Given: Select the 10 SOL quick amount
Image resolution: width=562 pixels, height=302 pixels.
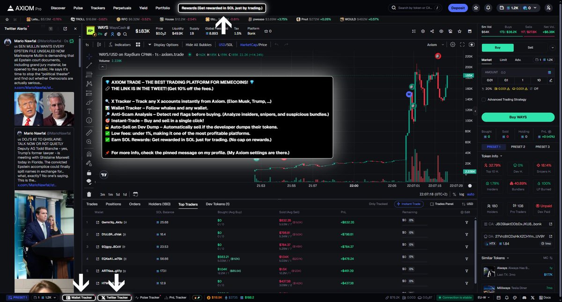Looking at the screenshot, I should coord(539,80).
